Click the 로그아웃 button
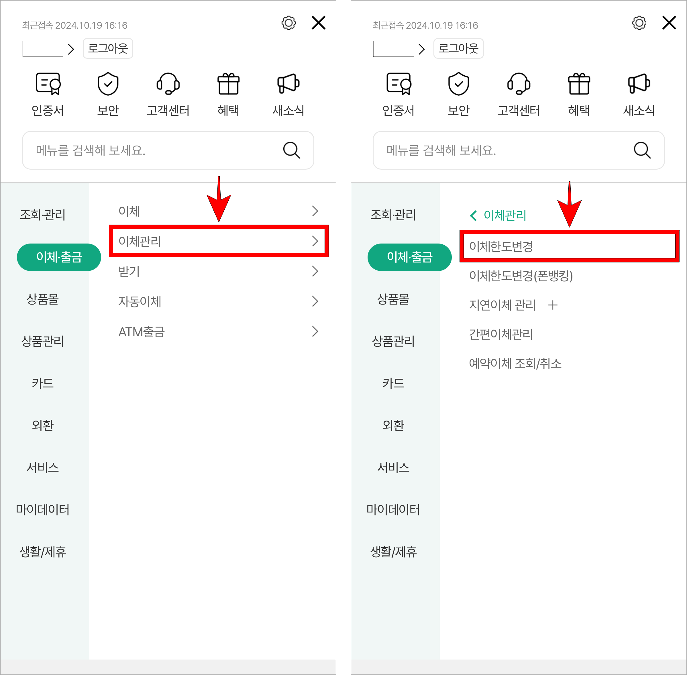The height and width of the screenshot is (675, 687). pyautogui.click(x=108, y=48)
